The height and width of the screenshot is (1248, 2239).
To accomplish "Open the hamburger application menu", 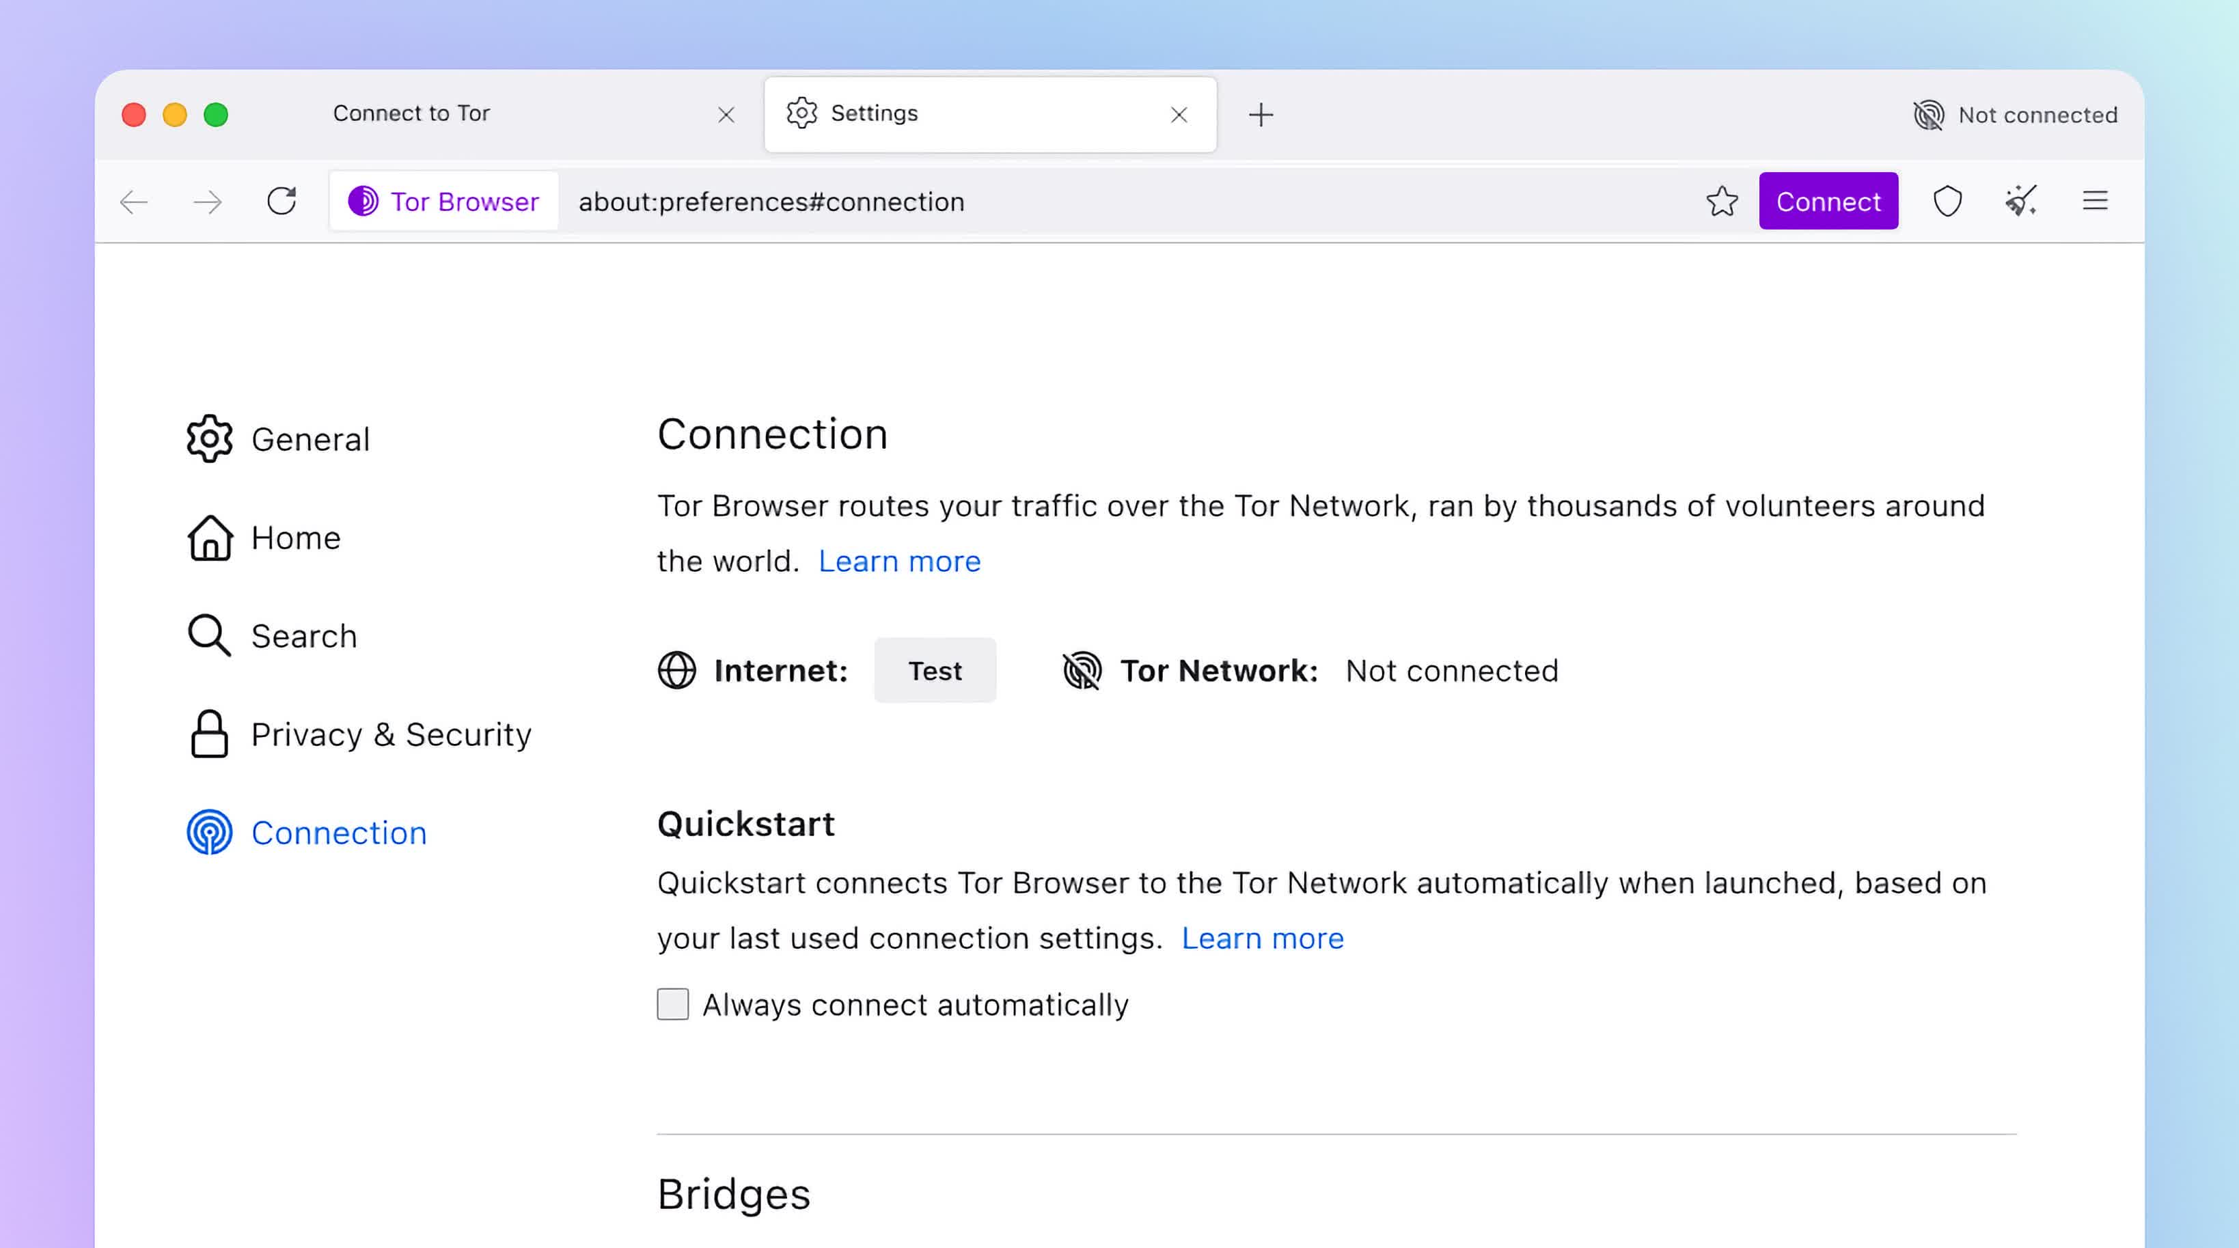I will (2095, 201).
